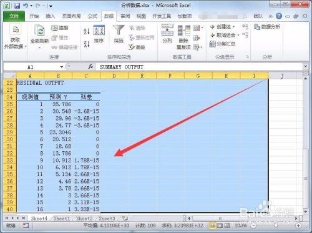Click zoom in plus button
The image size is (312, 233).
coord(298,226)
